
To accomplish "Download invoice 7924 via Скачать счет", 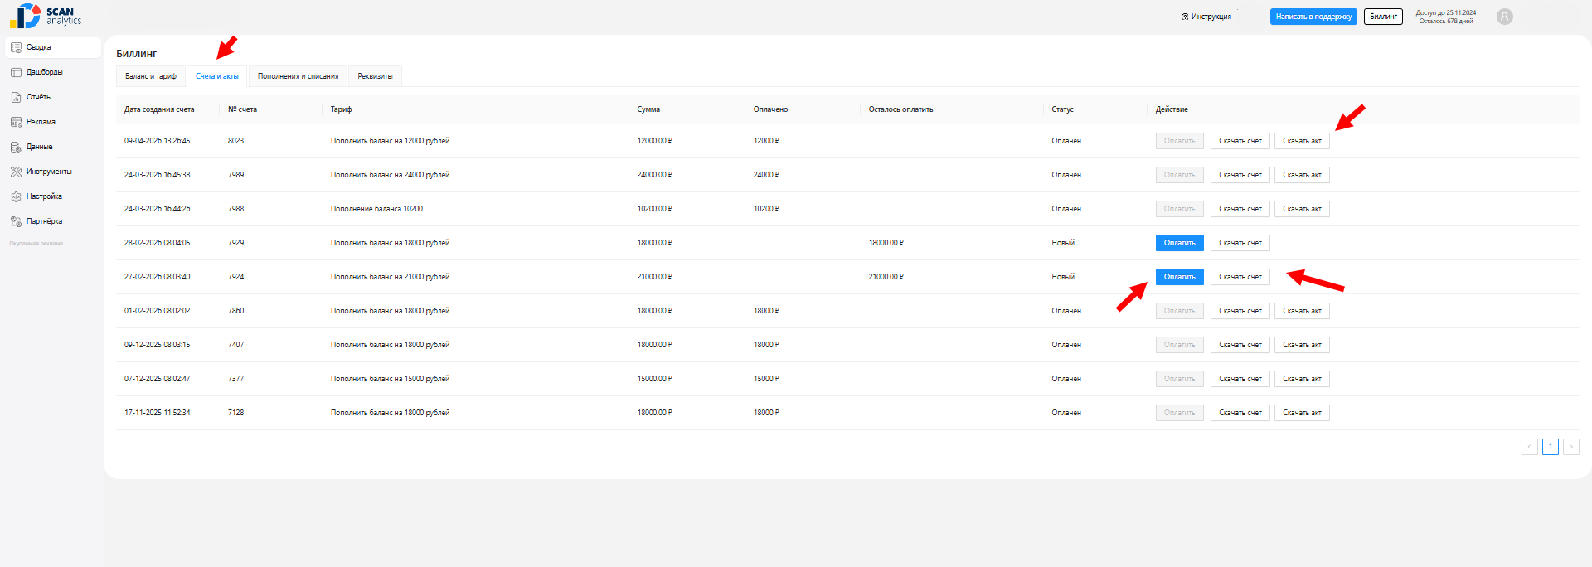I will [1240, 277].
